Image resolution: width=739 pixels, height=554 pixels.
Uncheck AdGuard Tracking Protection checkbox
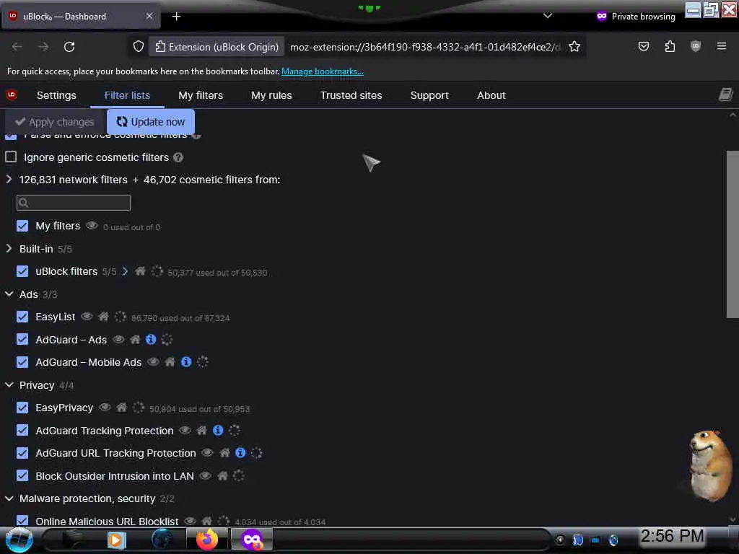22,430
